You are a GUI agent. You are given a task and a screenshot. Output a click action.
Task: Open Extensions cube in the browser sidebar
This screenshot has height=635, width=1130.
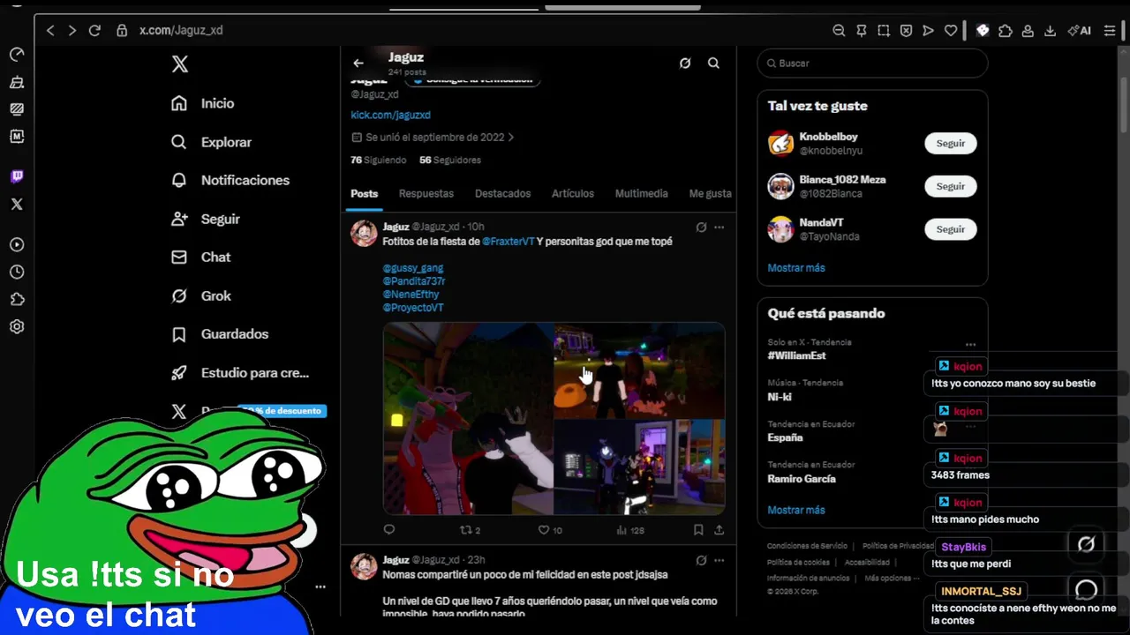[17, 299]
